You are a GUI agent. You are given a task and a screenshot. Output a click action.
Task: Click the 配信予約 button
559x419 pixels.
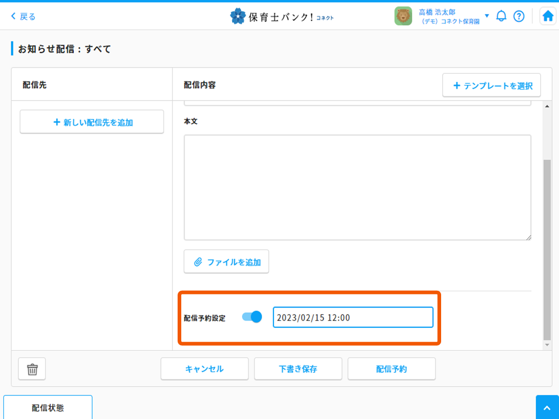coord(391,369)
